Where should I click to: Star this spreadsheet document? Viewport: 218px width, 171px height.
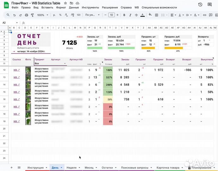(65, 3)
